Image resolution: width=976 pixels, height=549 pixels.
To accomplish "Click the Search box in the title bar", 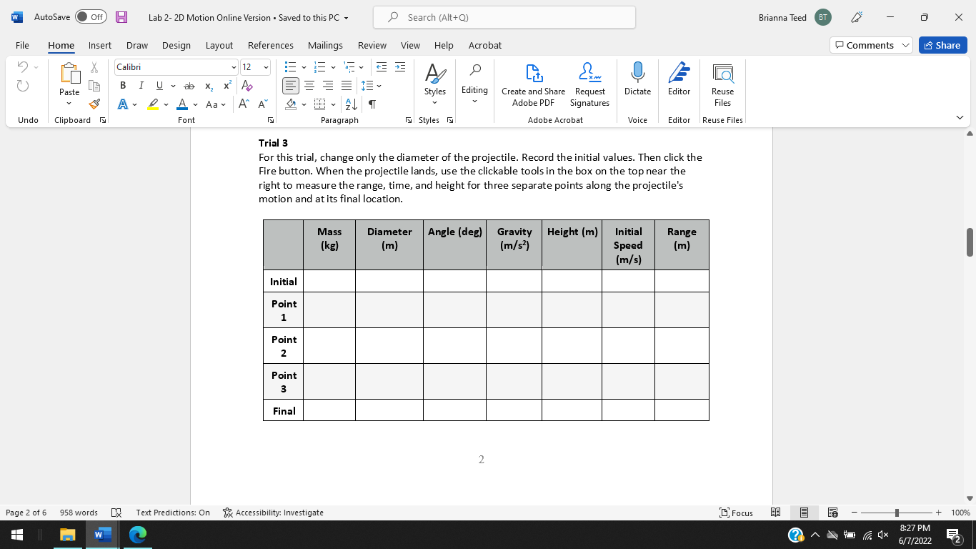I will pyautogui.click(x=504, y=17).
